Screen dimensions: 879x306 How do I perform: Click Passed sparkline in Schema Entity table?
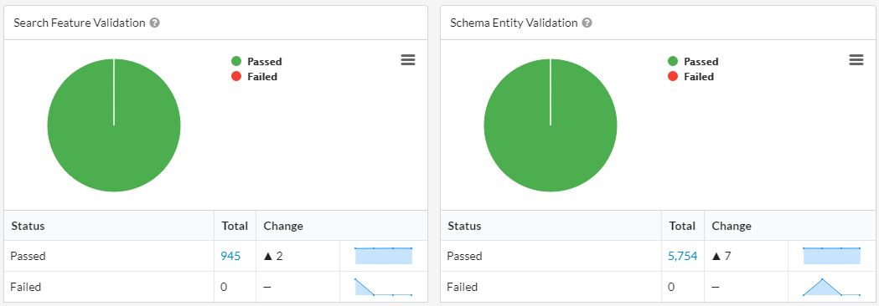[x=831, y=256]
